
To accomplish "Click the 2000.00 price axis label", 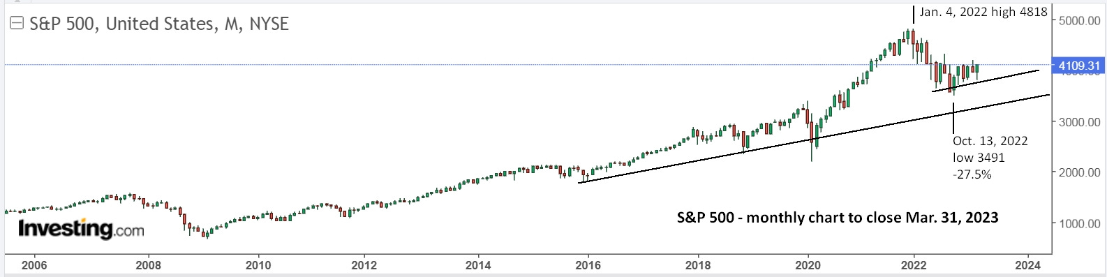I will 1079,172.
